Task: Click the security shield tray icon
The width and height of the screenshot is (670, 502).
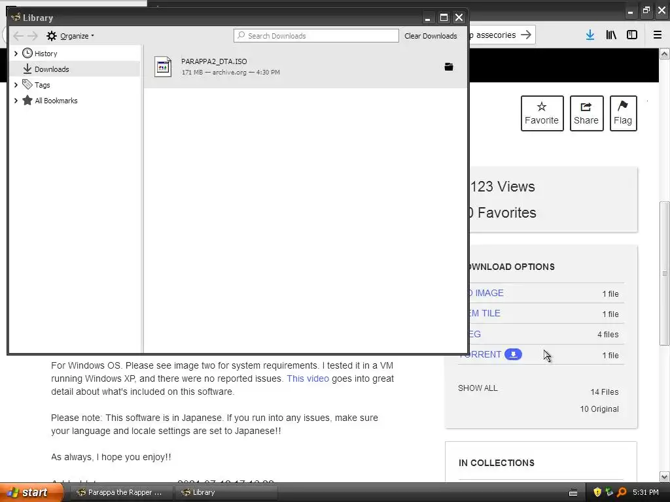Action: [x=597, y=492]
